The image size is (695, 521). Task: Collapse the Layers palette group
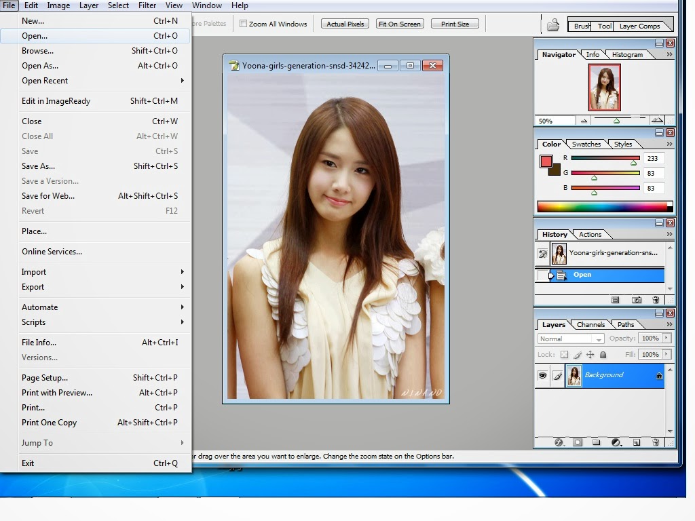(x=659, y=313)
